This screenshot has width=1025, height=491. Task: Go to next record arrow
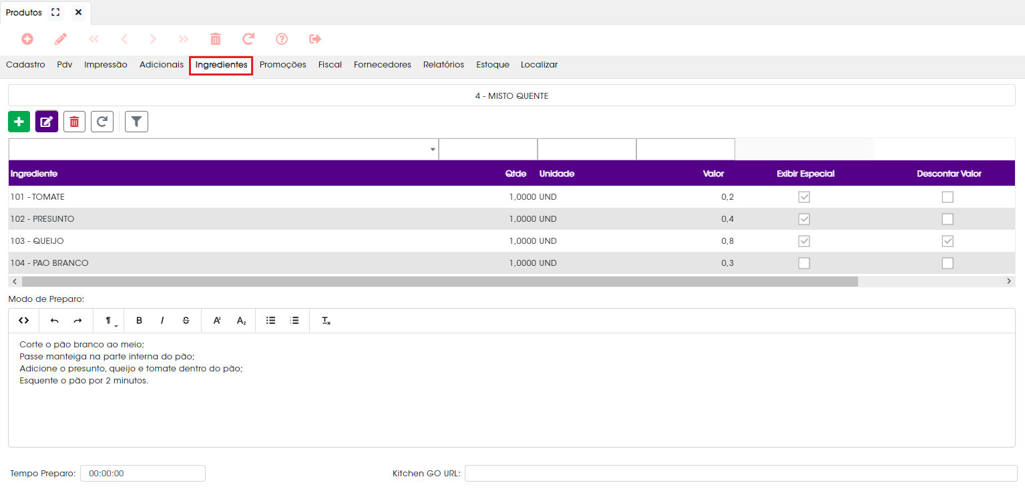pyautogui.click(x=153, y=39)
